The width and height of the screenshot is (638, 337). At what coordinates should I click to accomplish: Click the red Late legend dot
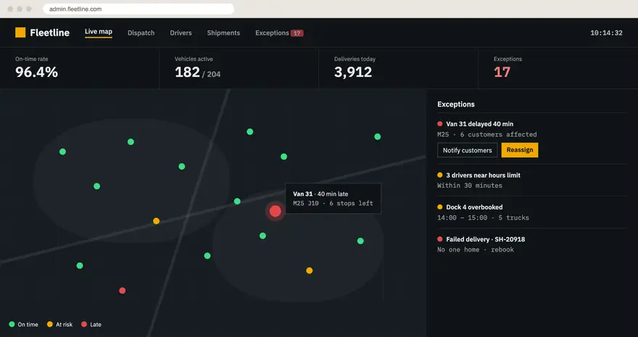84,325
